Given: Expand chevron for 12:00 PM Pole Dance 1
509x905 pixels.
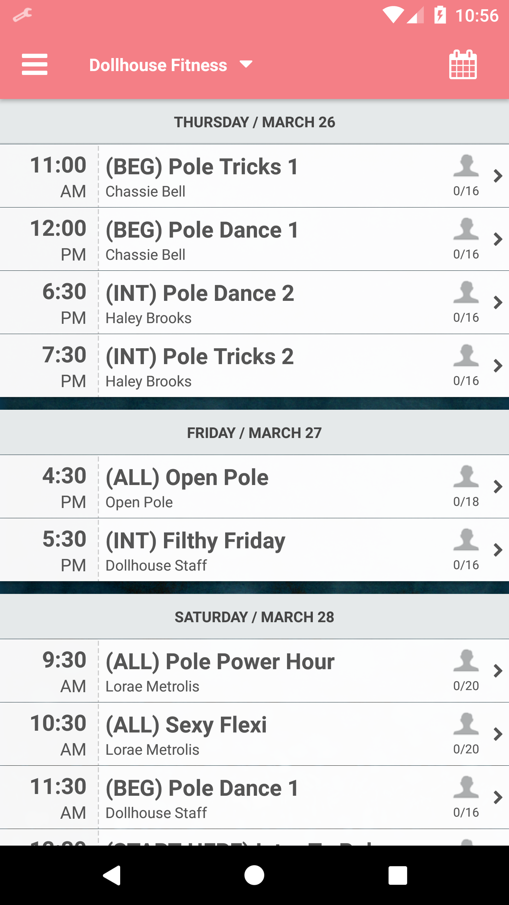Looking at the screenshot, I should (x=498, y=239).
